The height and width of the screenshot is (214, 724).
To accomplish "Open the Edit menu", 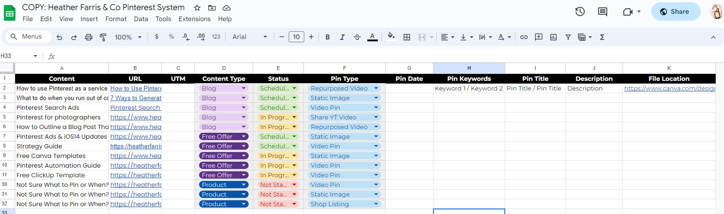I will (x=46, y=19).
